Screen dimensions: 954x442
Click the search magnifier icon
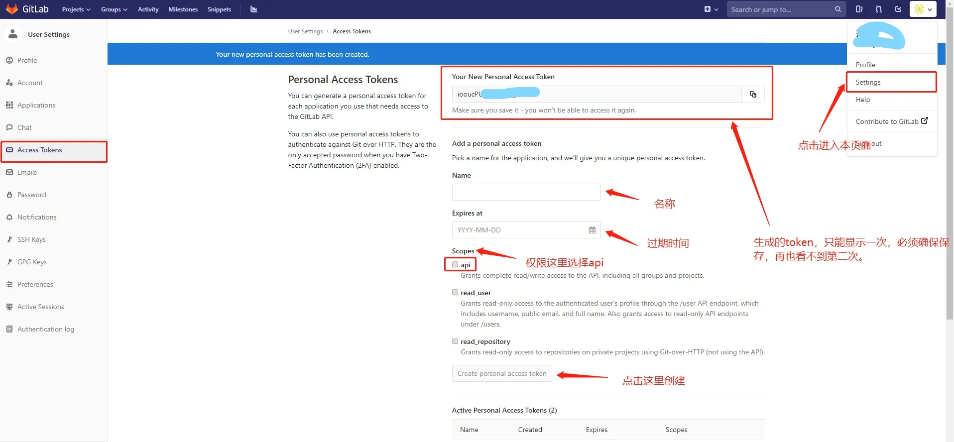[838, 9]
